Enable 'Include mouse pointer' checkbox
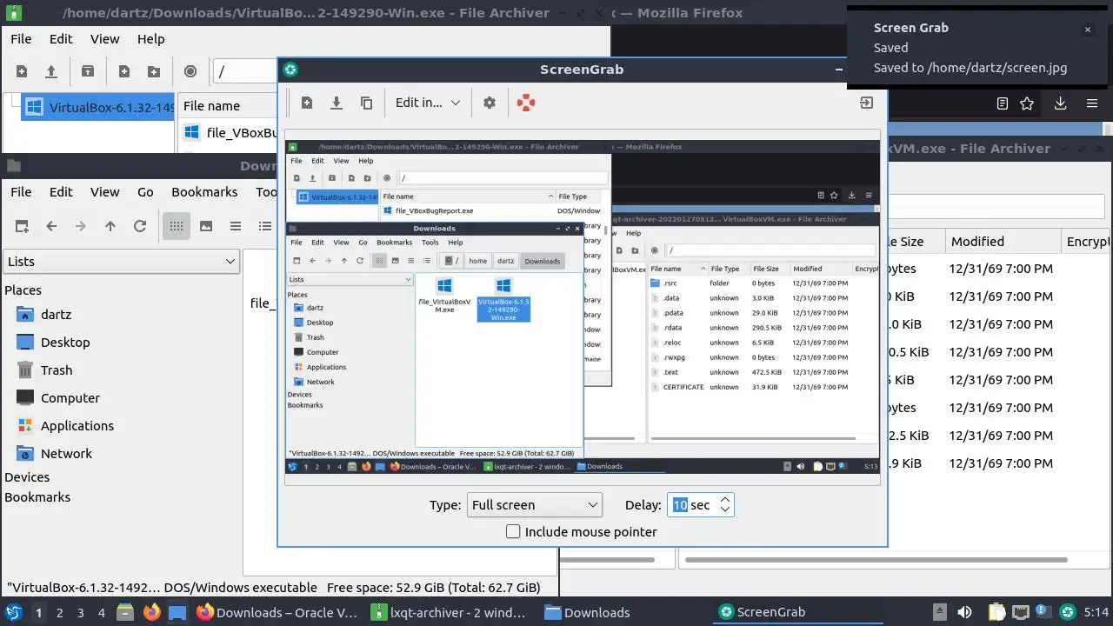 (x=513, y=531)
